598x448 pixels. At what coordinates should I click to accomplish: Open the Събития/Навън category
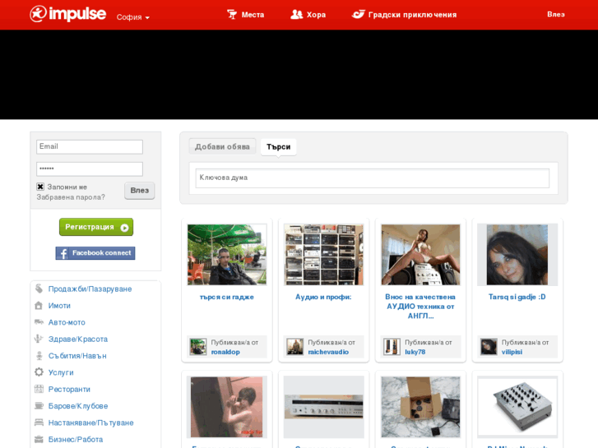[77, 356]
